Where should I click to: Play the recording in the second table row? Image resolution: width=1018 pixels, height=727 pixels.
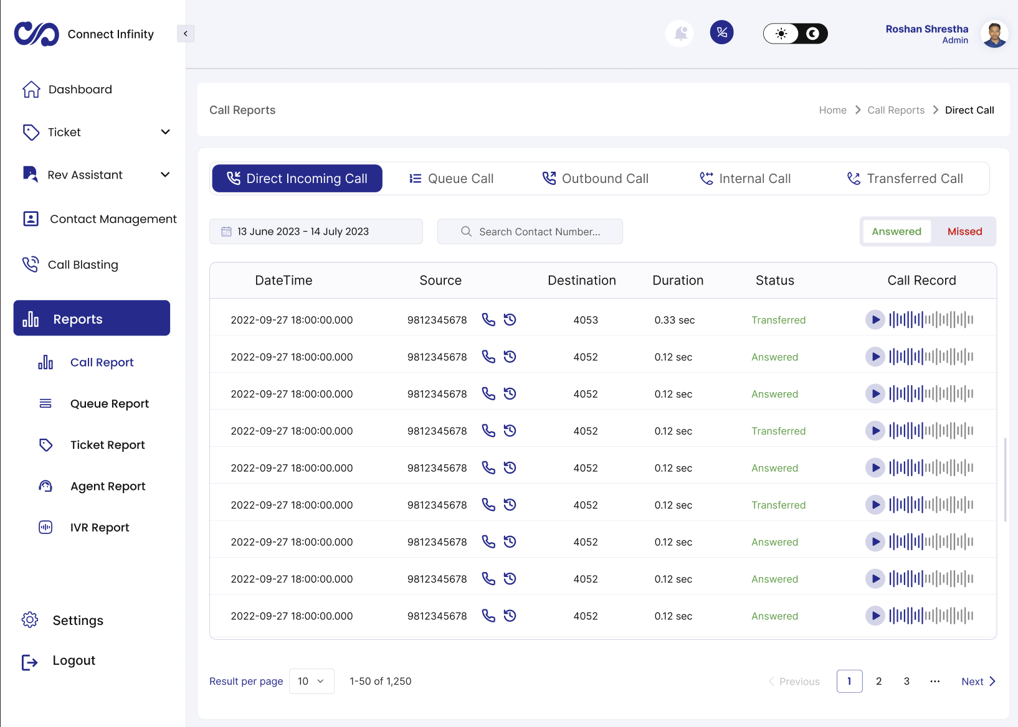coord(875,357)
